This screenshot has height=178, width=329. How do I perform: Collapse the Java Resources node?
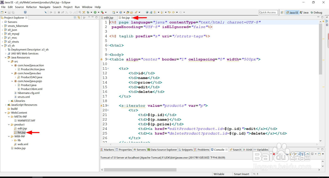point(6,58)
